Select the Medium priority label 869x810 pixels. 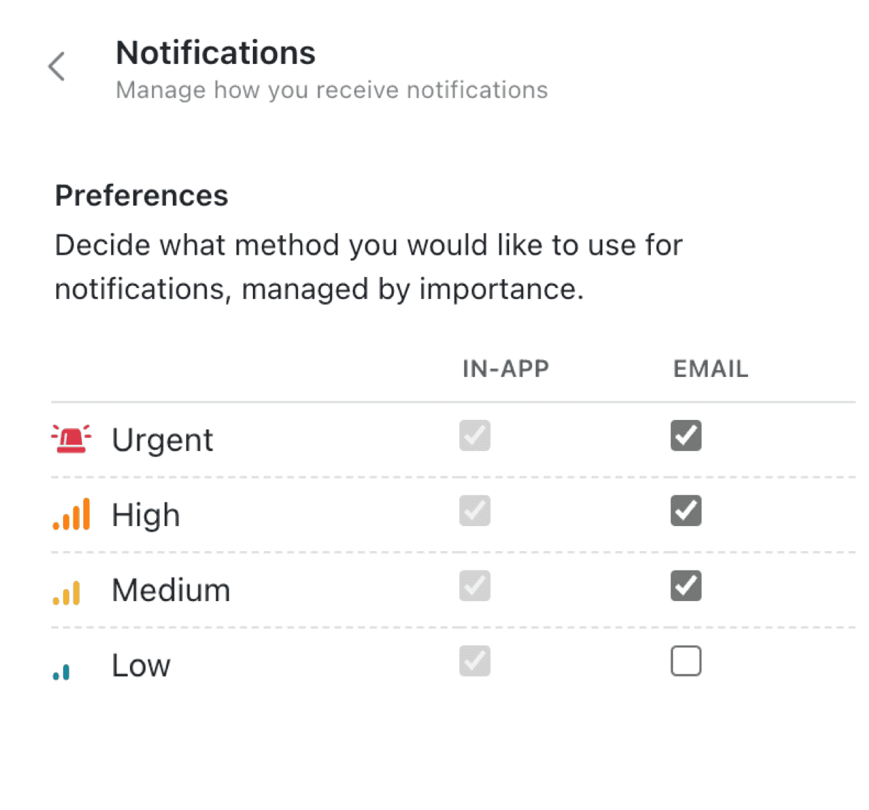tap(171, 590)
